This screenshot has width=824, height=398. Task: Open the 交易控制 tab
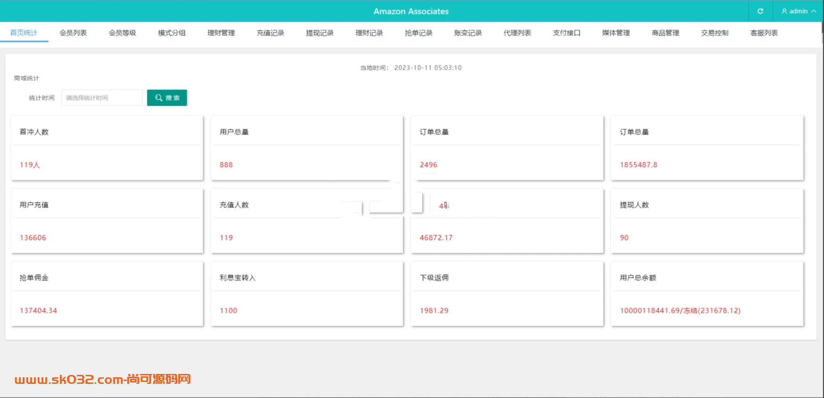coord(715,33)
